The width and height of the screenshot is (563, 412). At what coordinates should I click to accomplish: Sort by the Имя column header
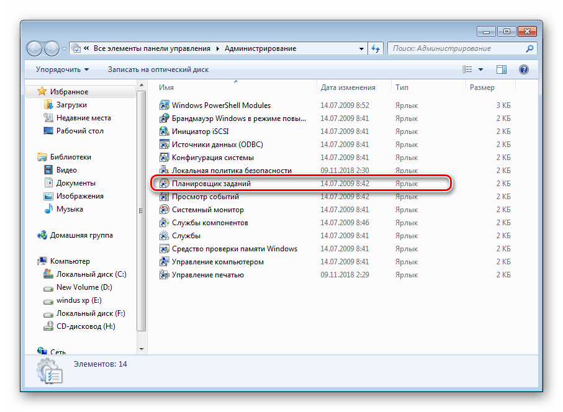pos(166,87)
